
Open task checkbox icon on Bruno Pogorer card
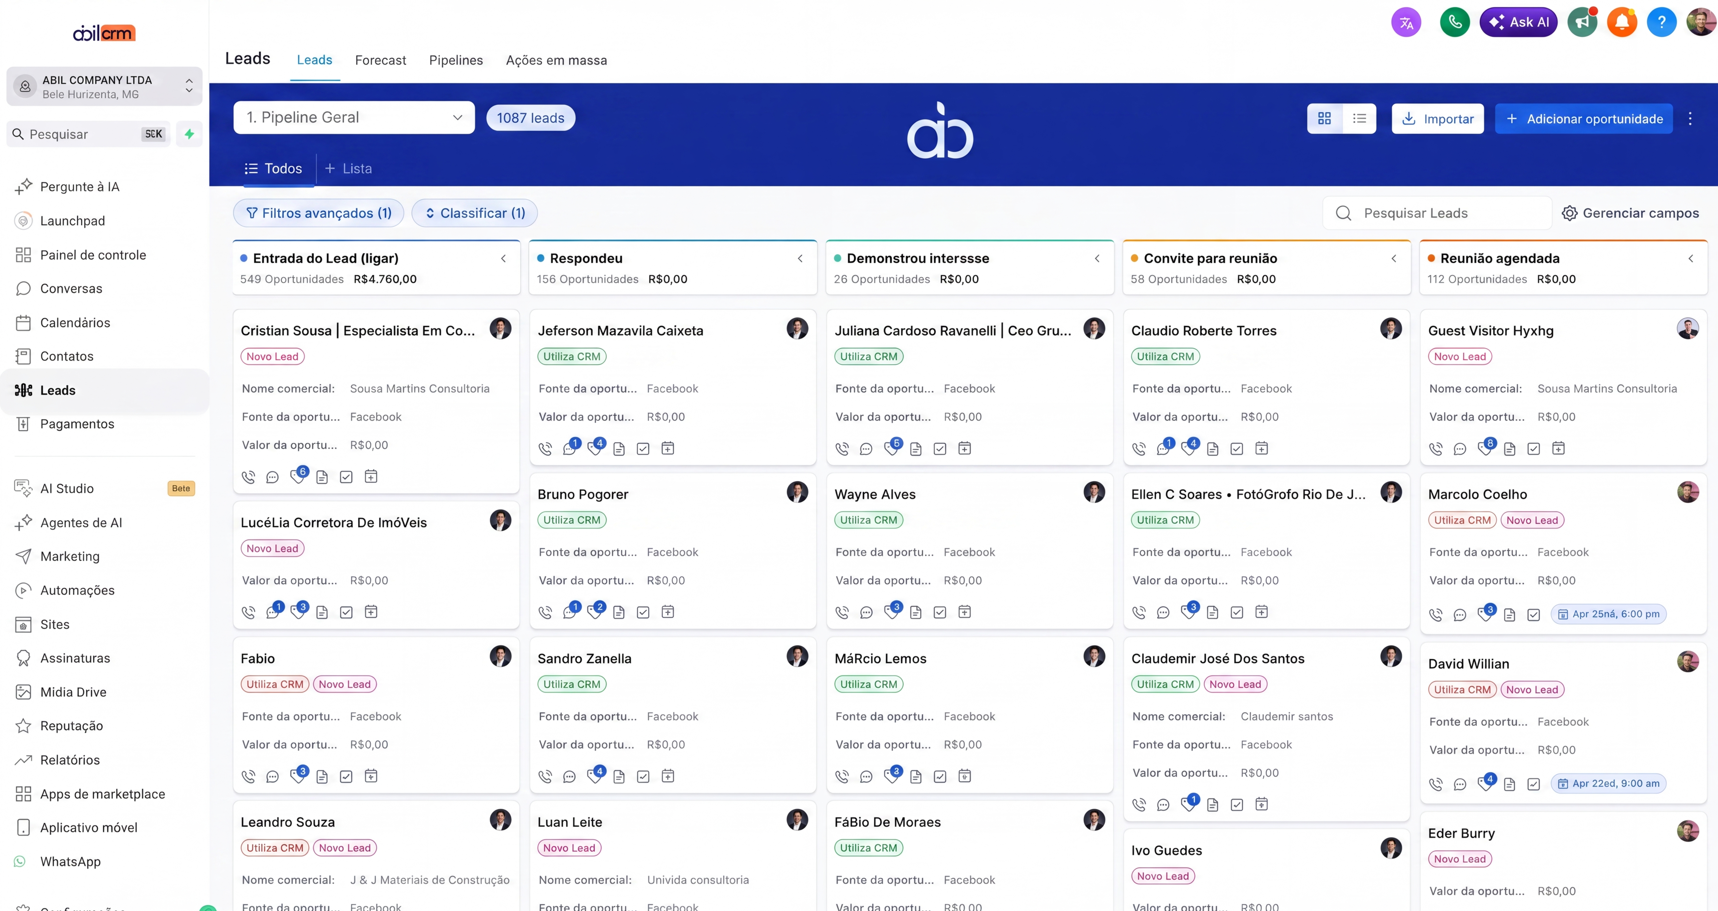click(643, 612)
